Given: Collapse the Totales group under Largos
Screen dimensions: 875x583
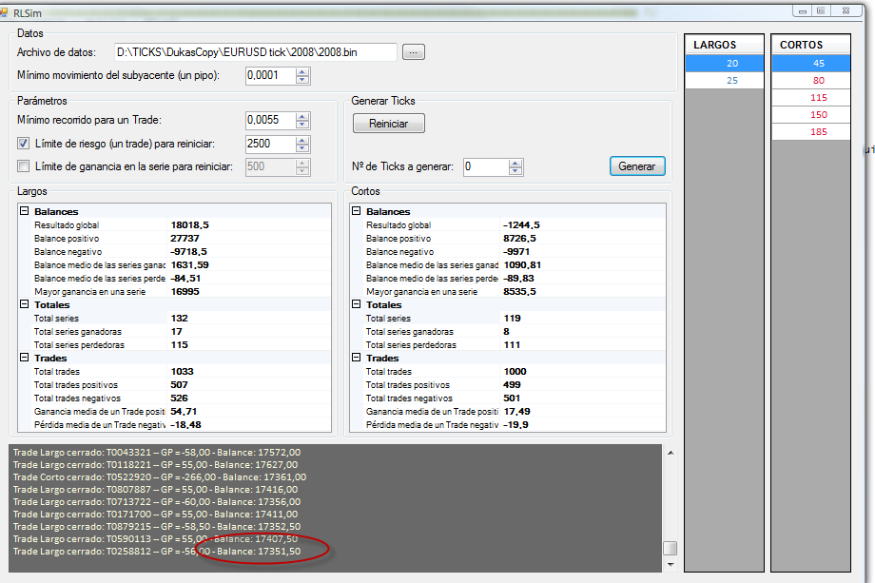Looking at the screenshot, I should (25, 305).
